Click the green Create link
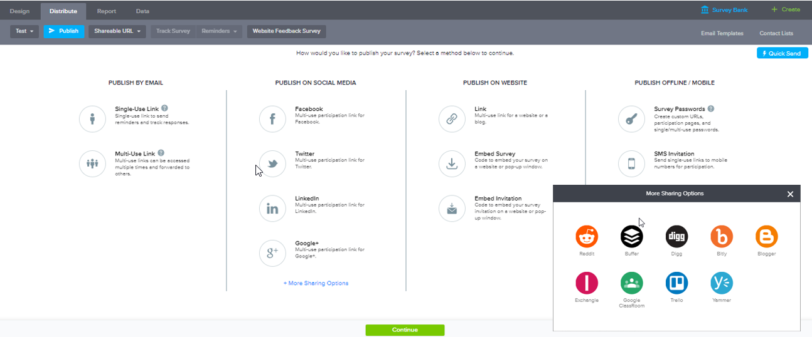The height and width of the screenshot is (337, 812). click(x=786, y=10)
